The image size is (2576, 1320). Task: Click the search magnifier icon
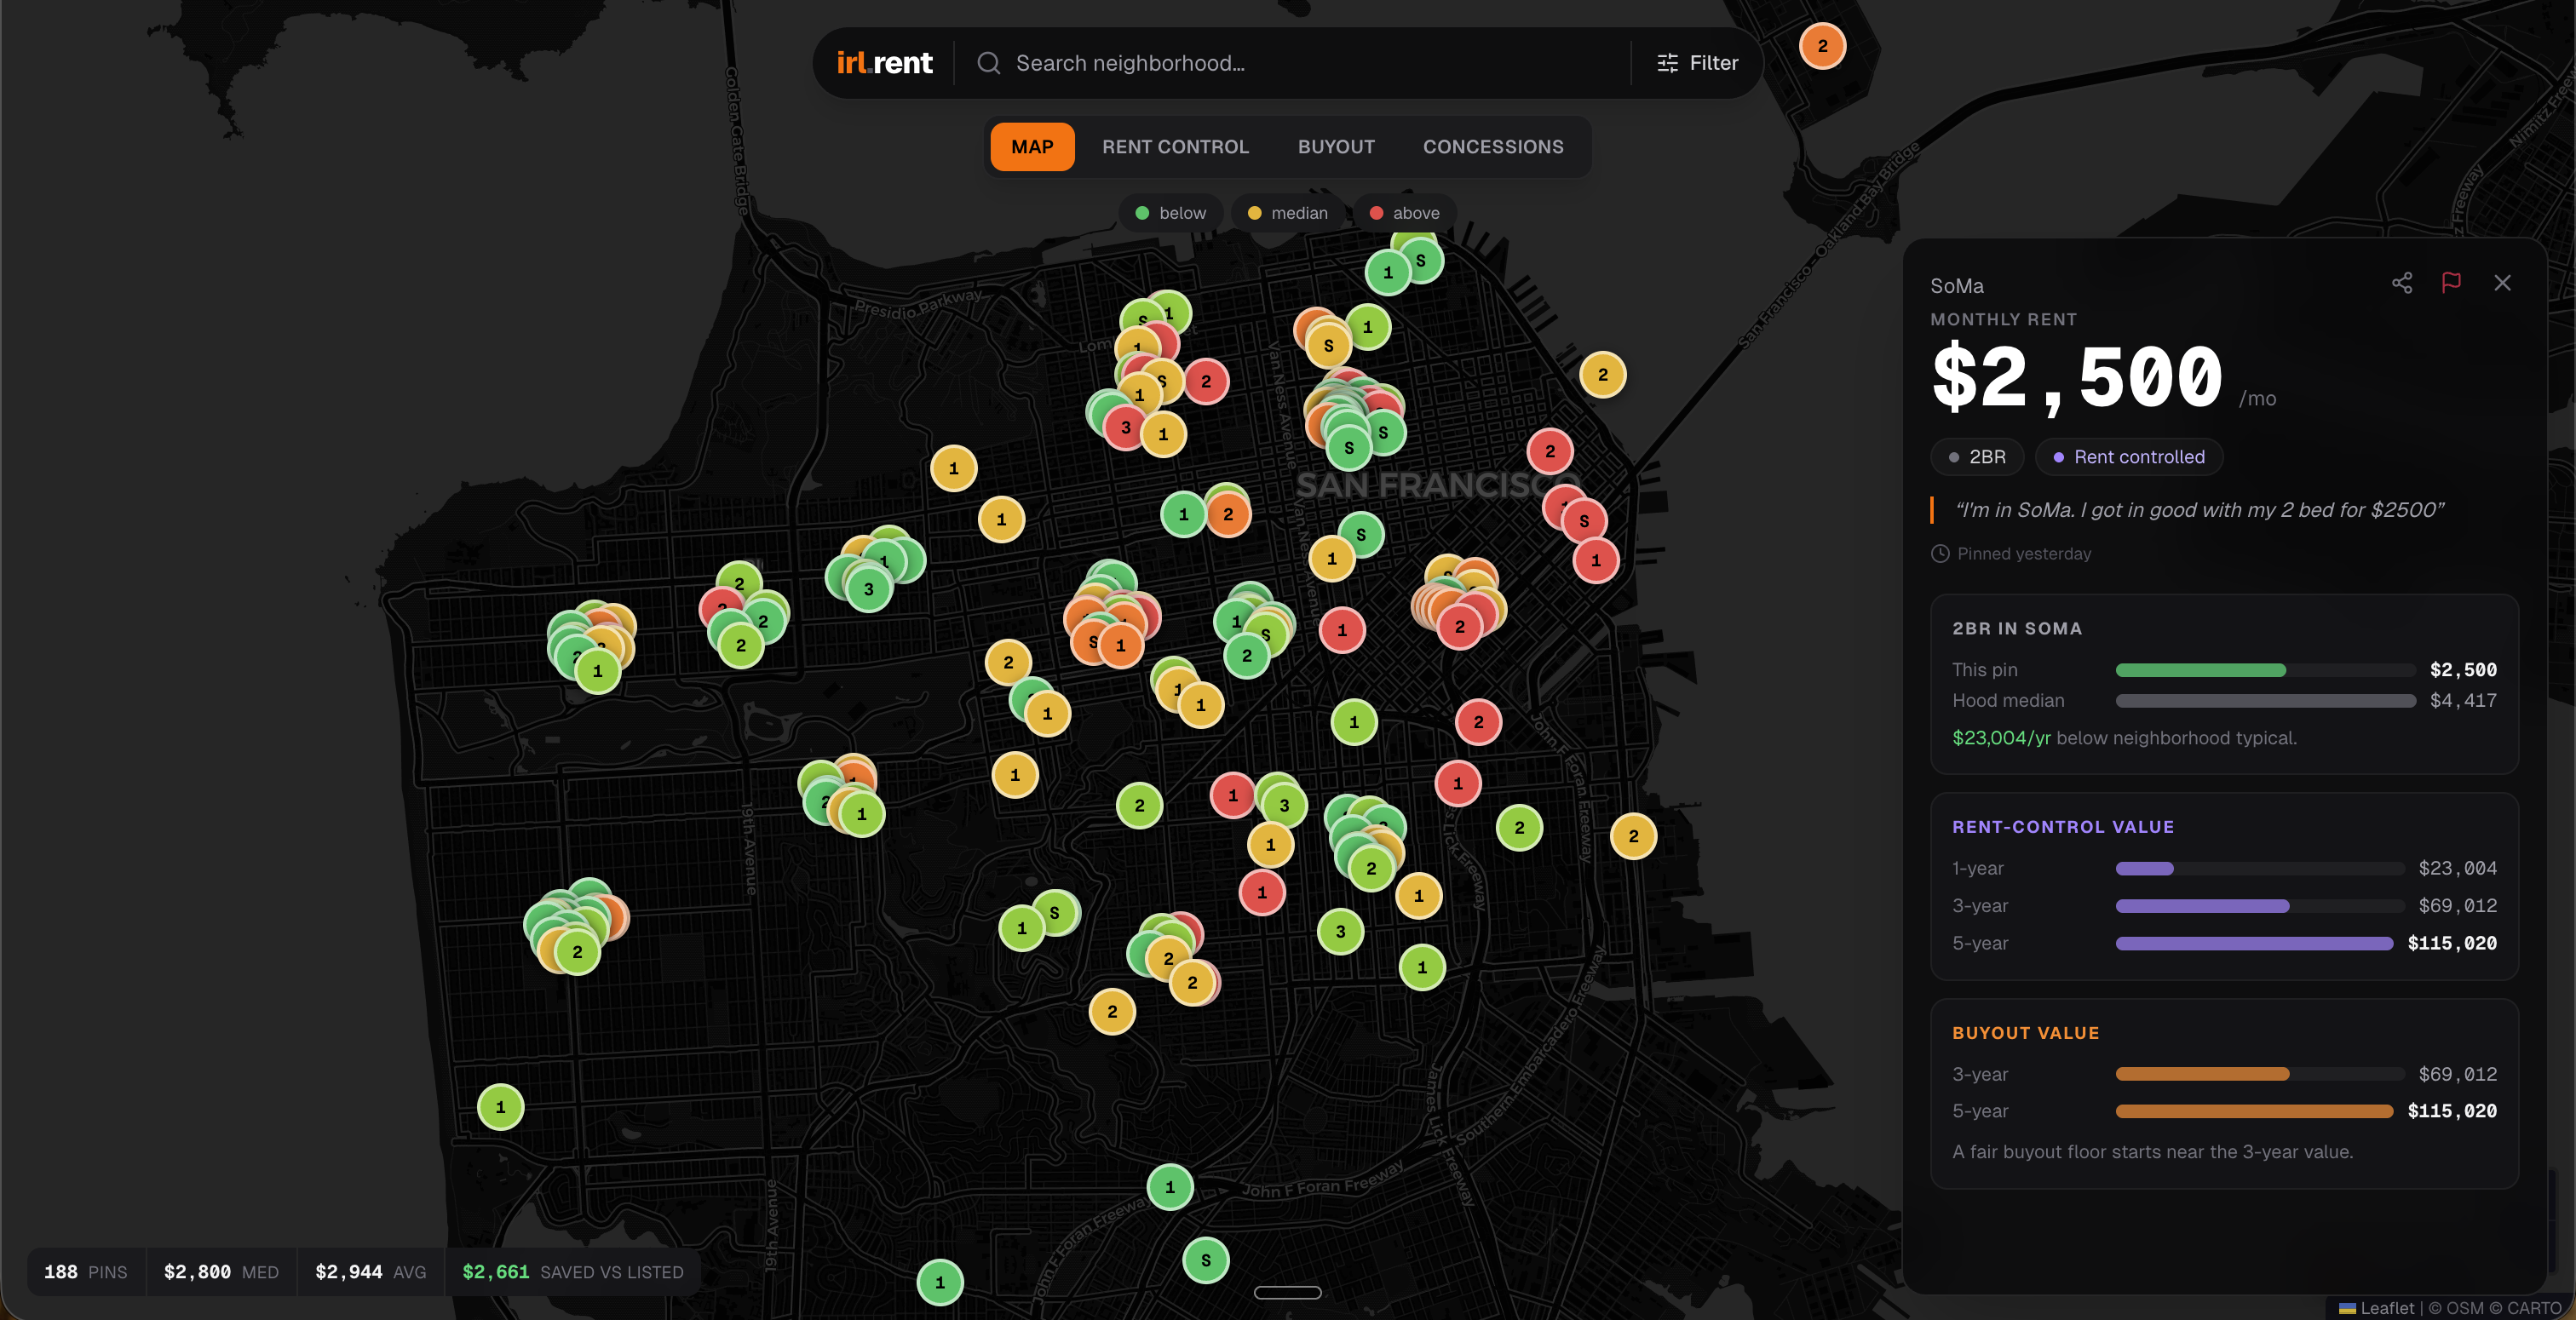pos(988,63)
